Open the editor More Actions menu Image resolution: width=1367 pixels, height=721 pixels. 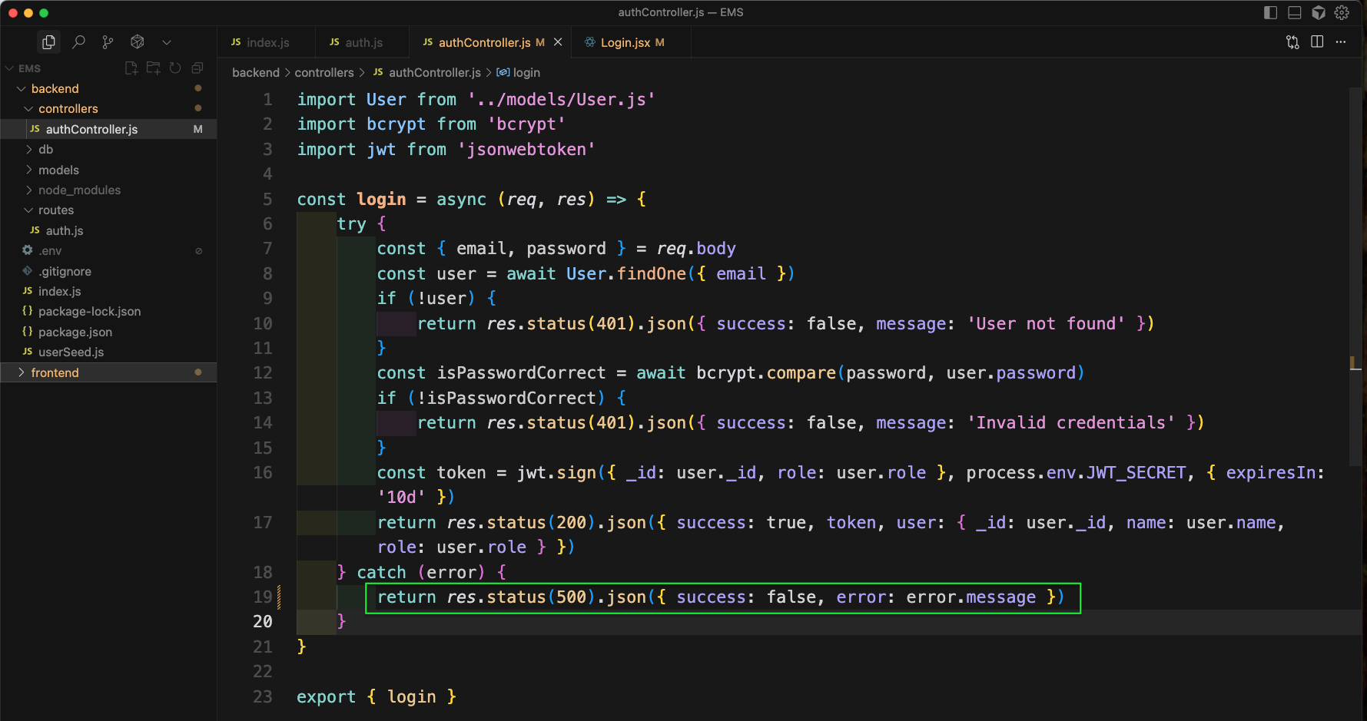(x=1341, y=42)
